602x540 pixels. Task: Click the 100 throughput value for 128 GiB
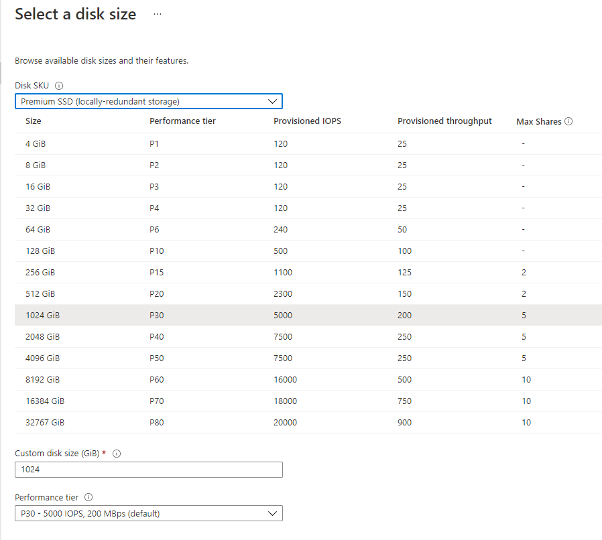pyautogui.click(x=405, y=251)
